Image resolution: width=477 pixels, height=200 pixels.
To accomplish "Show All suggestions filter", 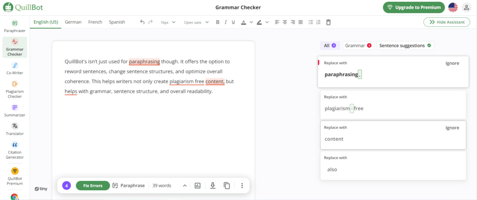I will tap(330, 45).
